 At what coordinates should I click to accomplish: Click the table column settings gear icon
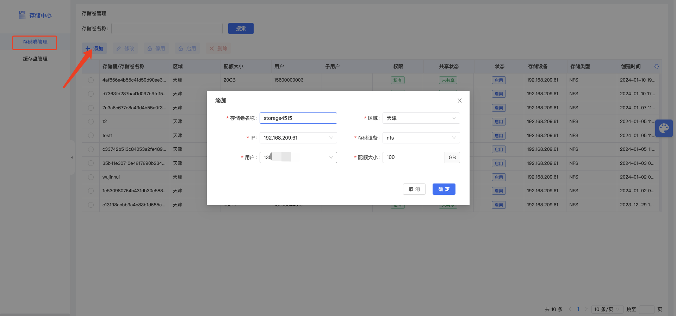(657, 66)
